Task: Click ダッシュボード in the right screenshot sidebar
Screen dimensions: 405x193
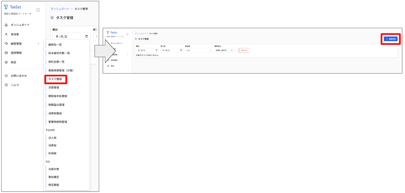Action: 116,43
